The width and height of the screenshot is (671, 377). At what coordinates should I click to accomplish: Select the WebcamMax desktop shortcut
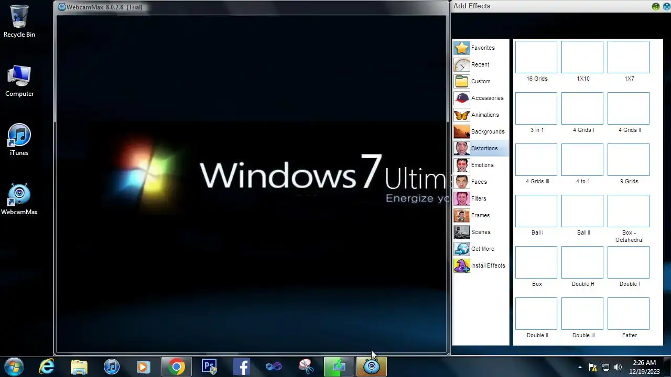click(x=19, y=199)
